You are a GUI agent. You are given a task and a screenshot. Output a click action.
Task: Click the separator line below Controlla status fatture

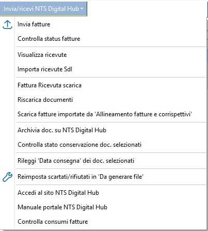(x=111, y=47)
